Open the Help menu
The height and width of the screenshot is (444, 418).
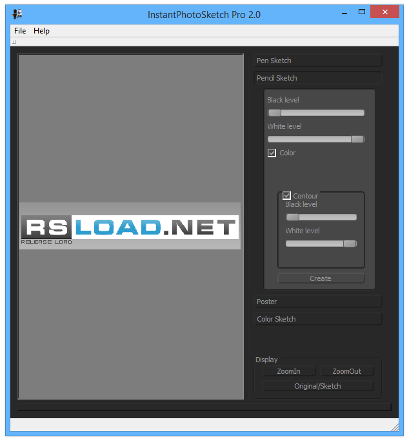pyautogui.click(x=41, y=31)
